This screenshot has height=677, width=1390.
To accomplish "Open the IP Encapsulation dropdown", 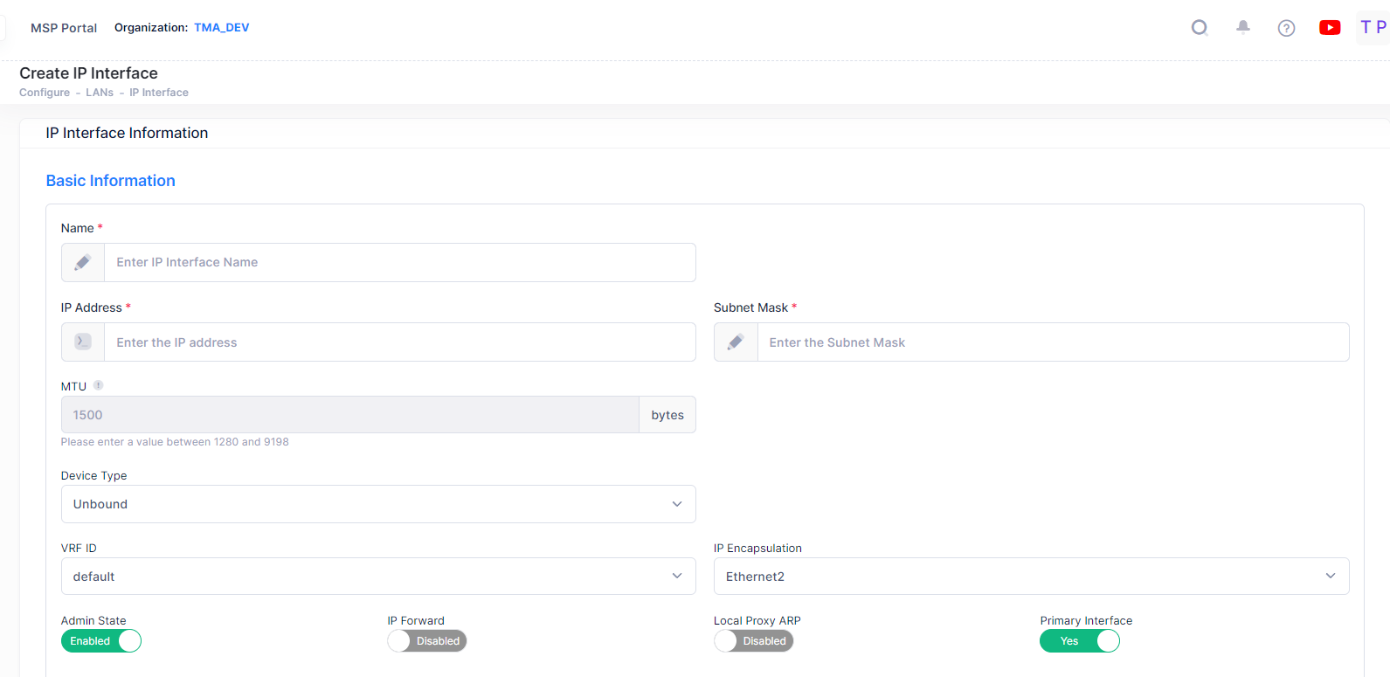I will [1031, 577].
